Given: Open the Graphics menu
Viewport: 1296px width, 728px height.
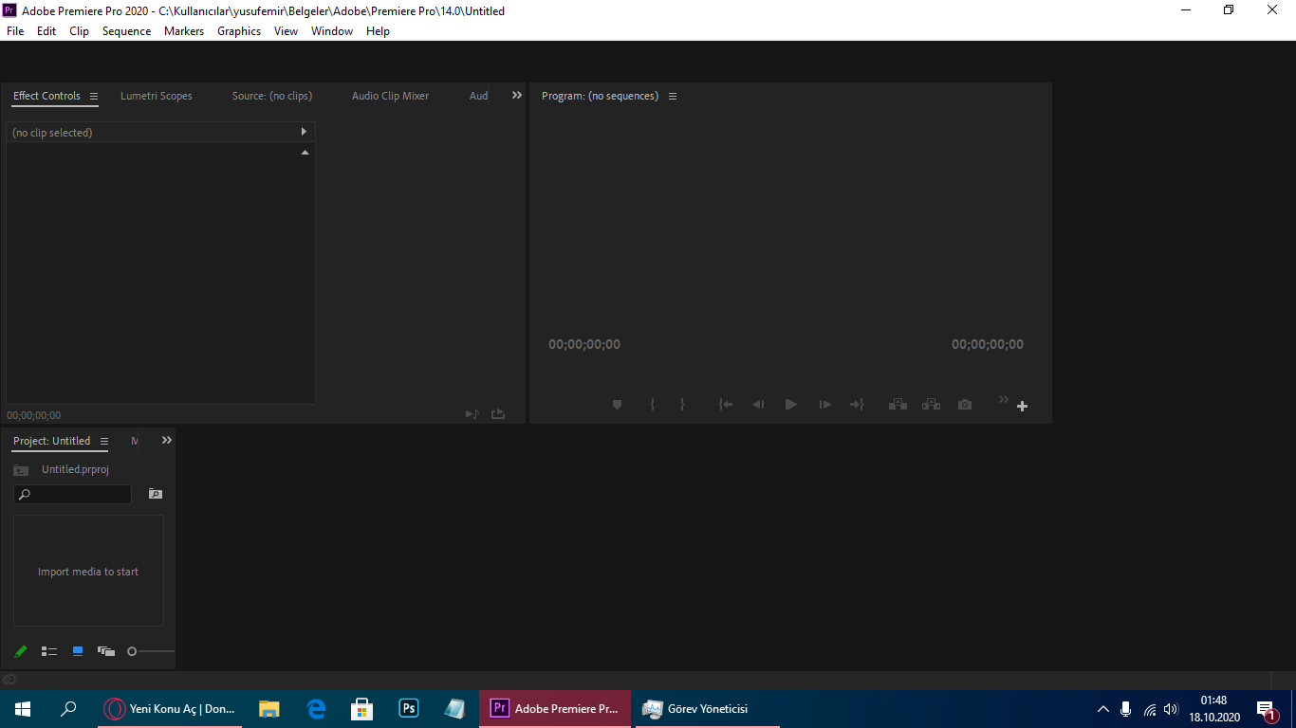Looking at the screenshot, I should point(239,31).
